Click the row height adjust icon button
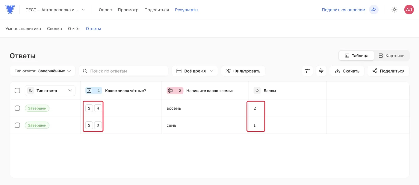Viewport: 419px width, 185px height. (x=321, y=71)
